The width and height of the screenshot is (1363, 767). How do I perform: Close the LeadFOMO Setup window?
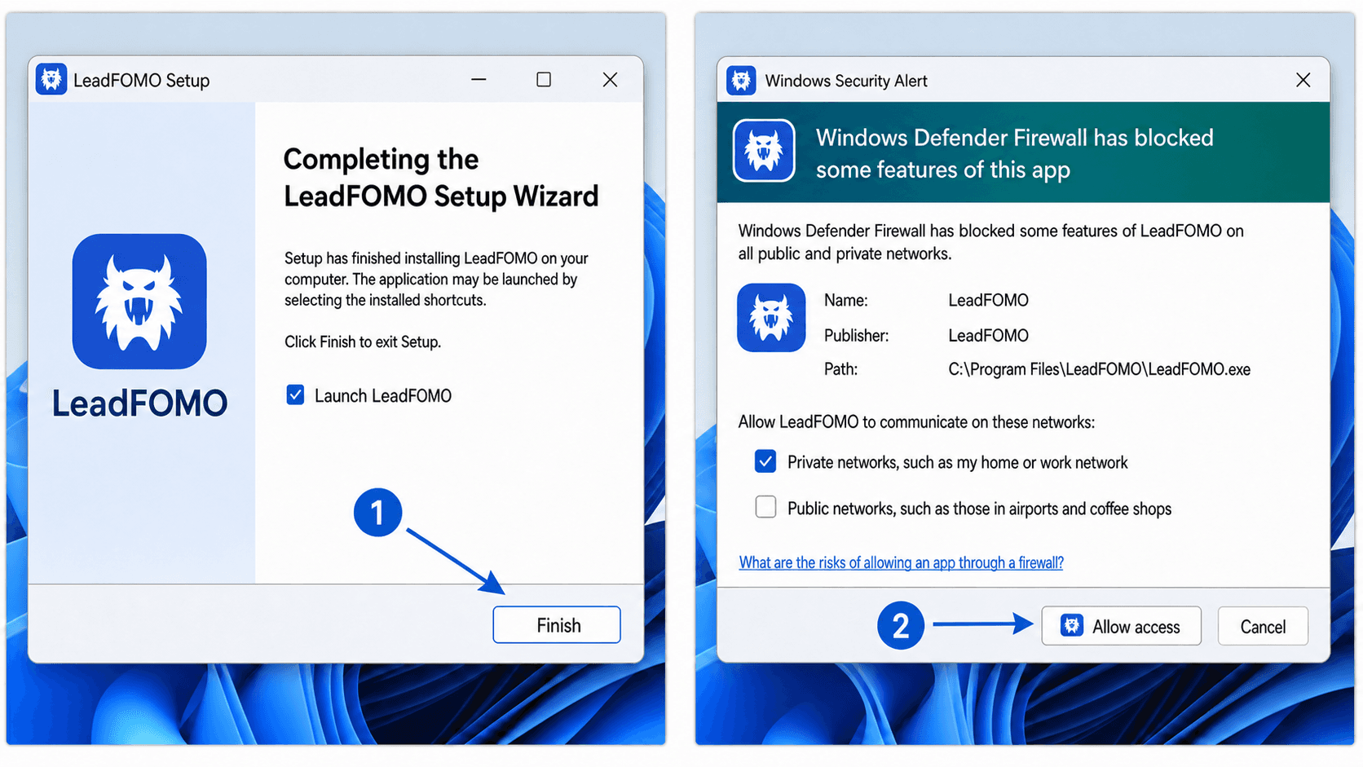click(610, 79)
